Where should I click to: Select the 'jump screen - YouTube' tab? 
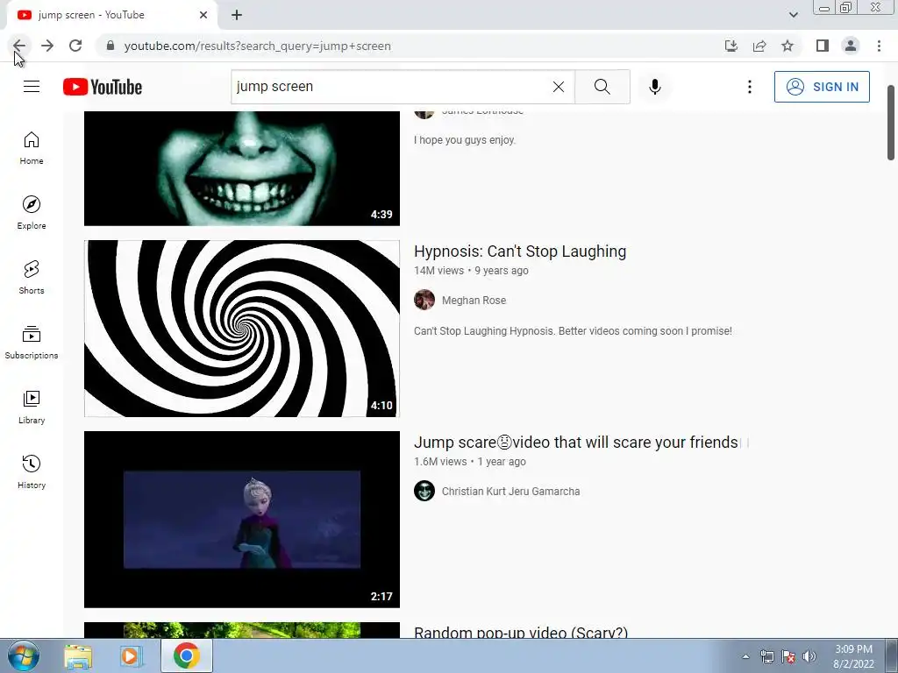pyautogui.click(x=112, y=15)
